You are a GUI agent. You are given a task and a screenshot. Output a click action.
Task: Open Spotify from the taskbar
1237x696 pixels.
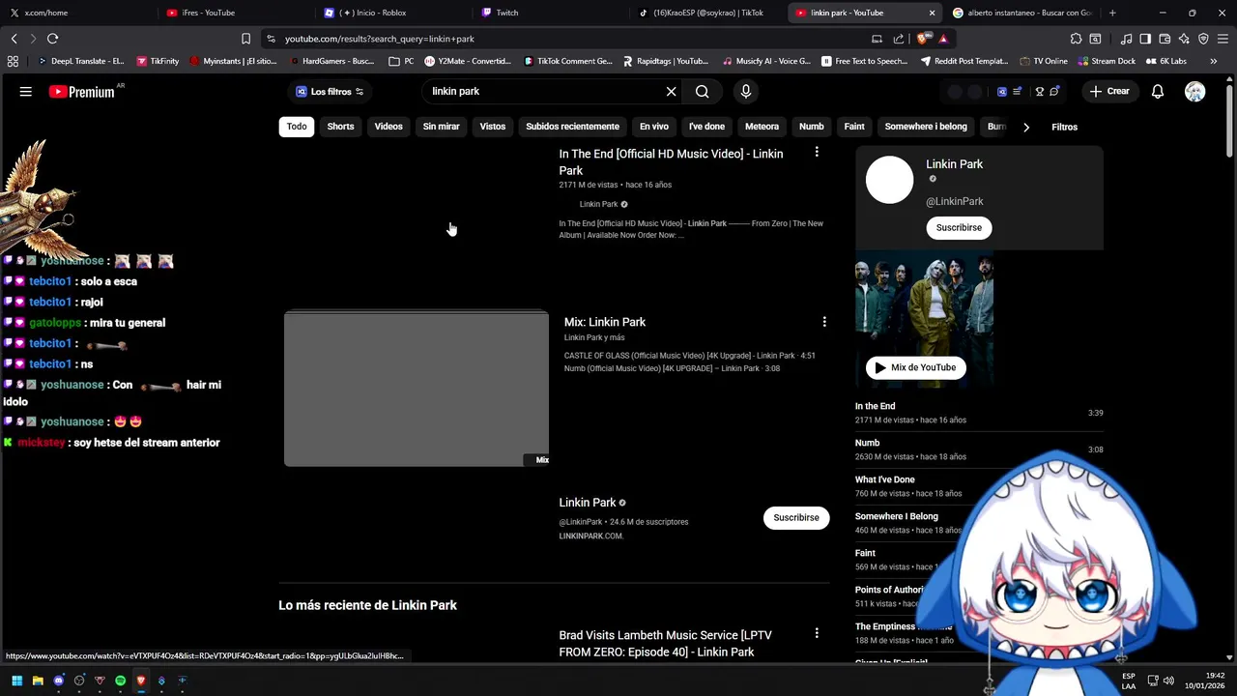[x=120, y=681]
